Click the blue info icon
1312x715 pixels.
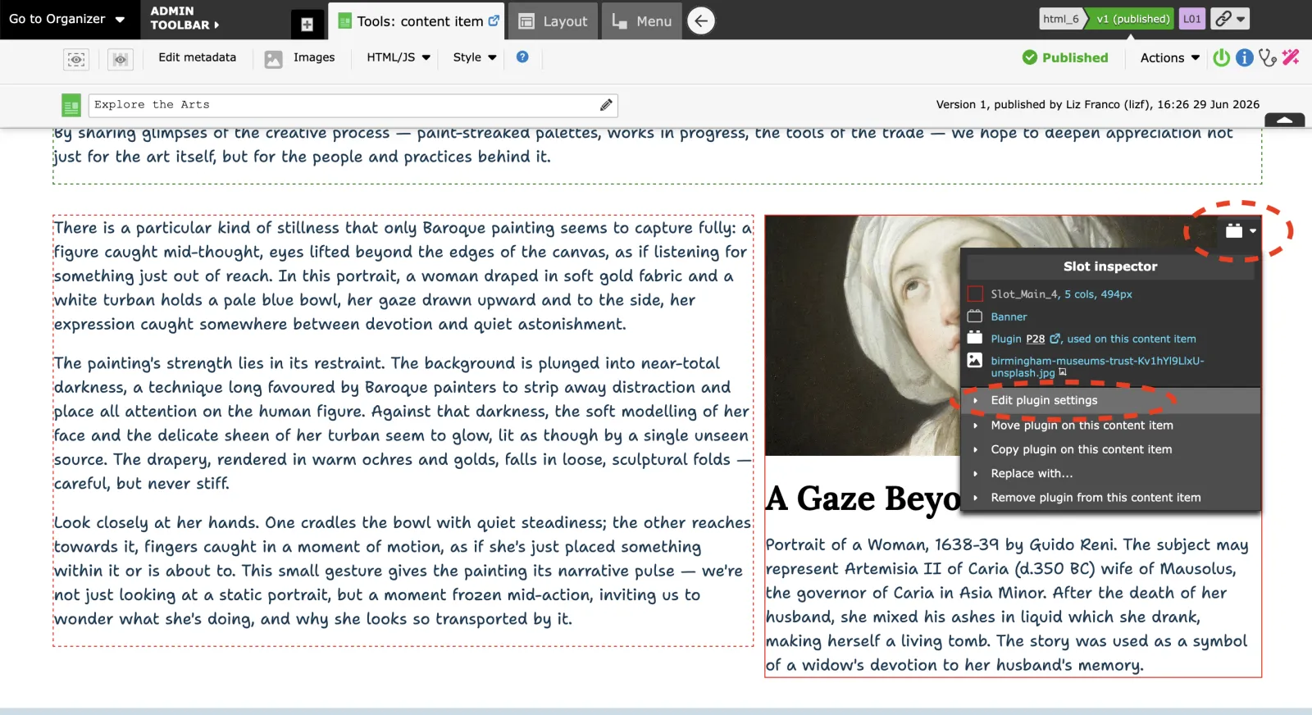(1245, 57)
